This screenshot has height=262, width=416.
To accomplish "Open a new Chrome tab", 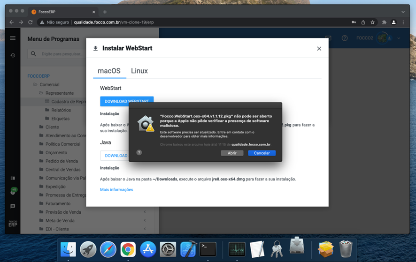I will (x=105, y=12).
